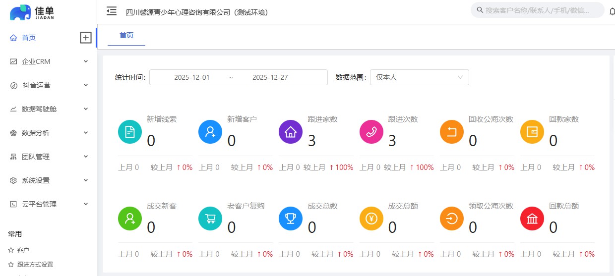Click the end date 2025-12-27 field

pos(270,77)
